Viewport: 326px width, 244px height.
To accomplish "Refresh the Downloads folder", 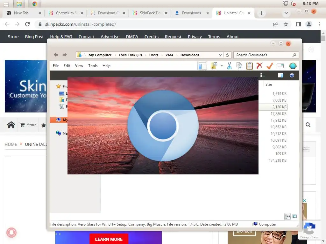I will point(227,55).
